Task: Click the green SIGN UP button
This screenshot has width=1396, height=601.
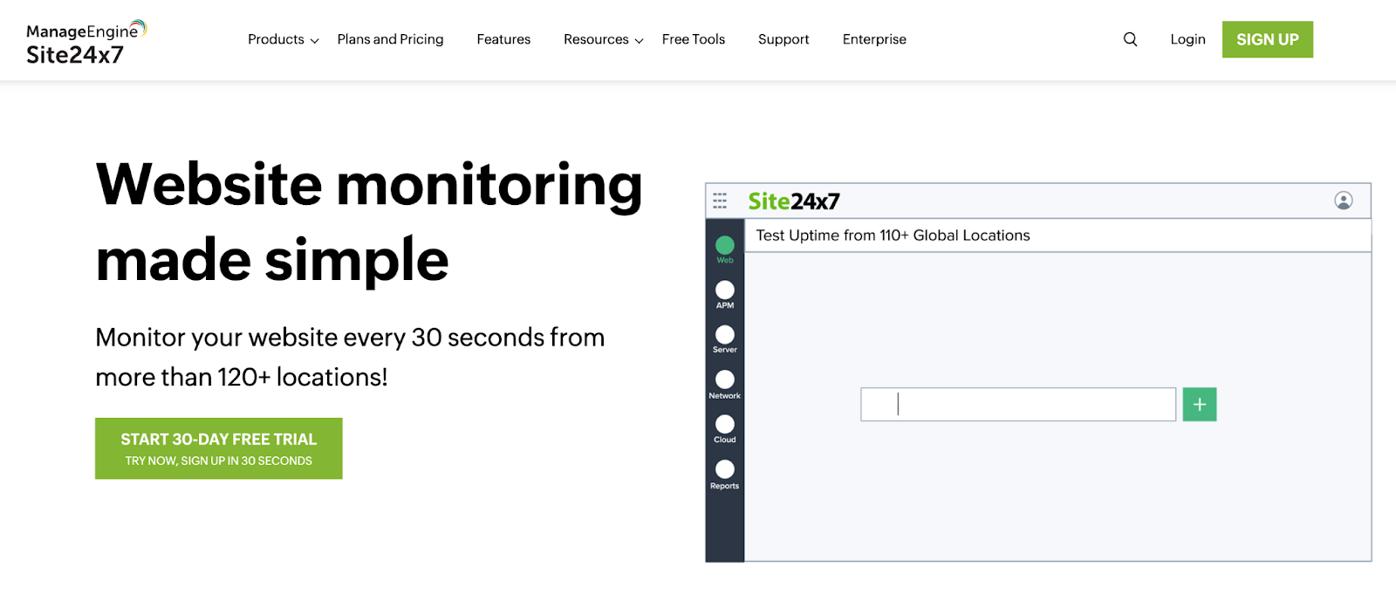Action: [x=1268, y=39]
